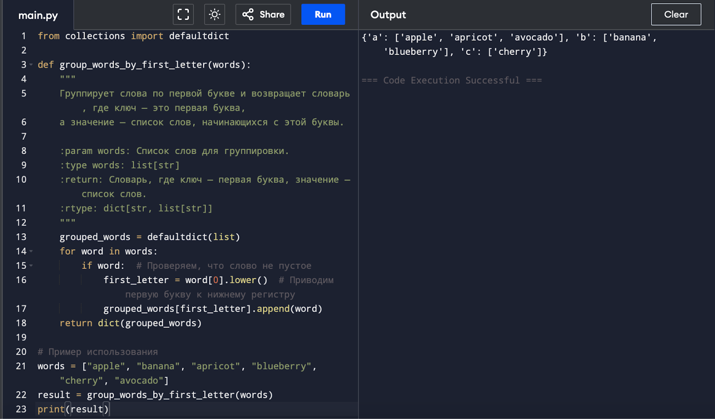Screen dimensions: 715x419
Task: Click the defaultdict import on line 1
Action: [x=198, y=36]
